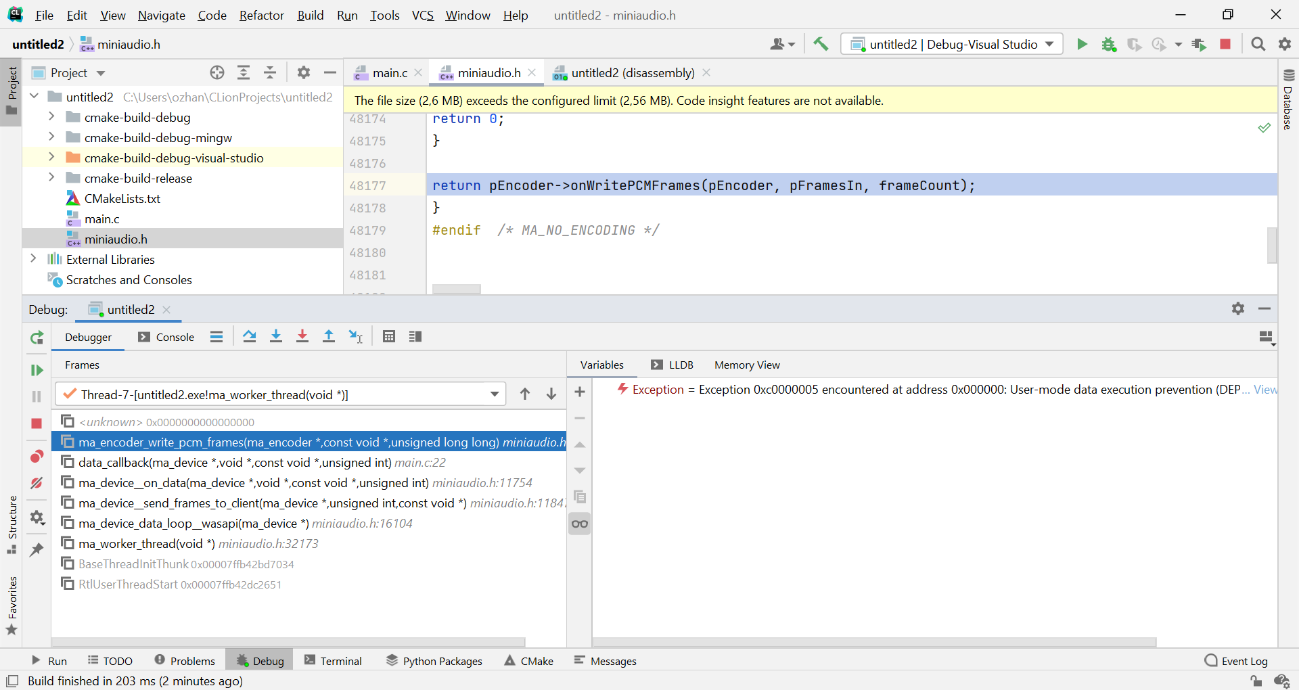Expand the cmake-build-release folder
This screenshot has height=690, width=1299.
(51, 177)
